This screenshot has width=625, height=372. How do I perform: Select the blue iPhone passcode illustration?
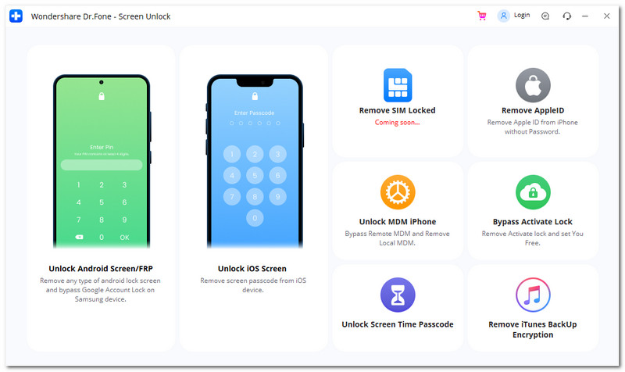[255, 161]
